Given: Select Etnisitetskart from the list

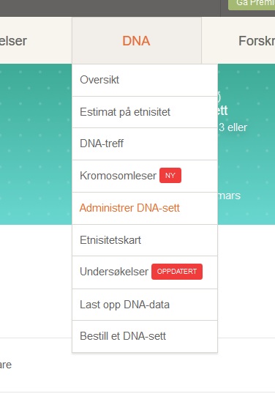Looking at the screenshot, I should [x=145, y=240].
